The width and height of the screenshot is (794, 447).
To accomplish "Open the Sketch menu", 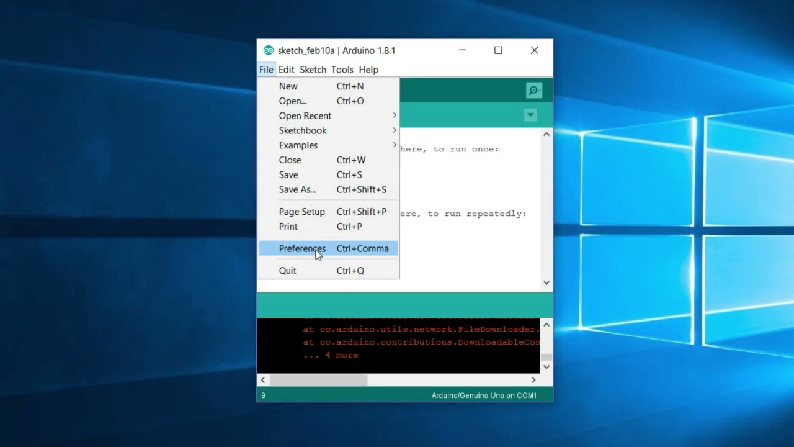I will click(x=313, y=70).
